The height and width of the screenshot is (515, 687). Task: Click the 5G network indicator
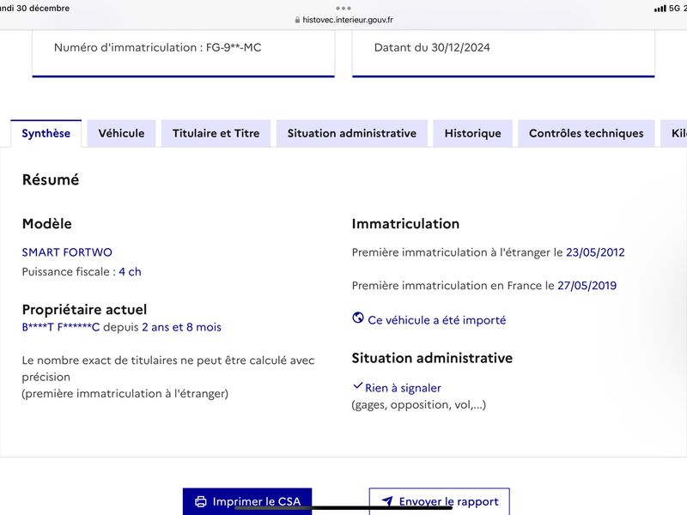(x=674, y=9)
